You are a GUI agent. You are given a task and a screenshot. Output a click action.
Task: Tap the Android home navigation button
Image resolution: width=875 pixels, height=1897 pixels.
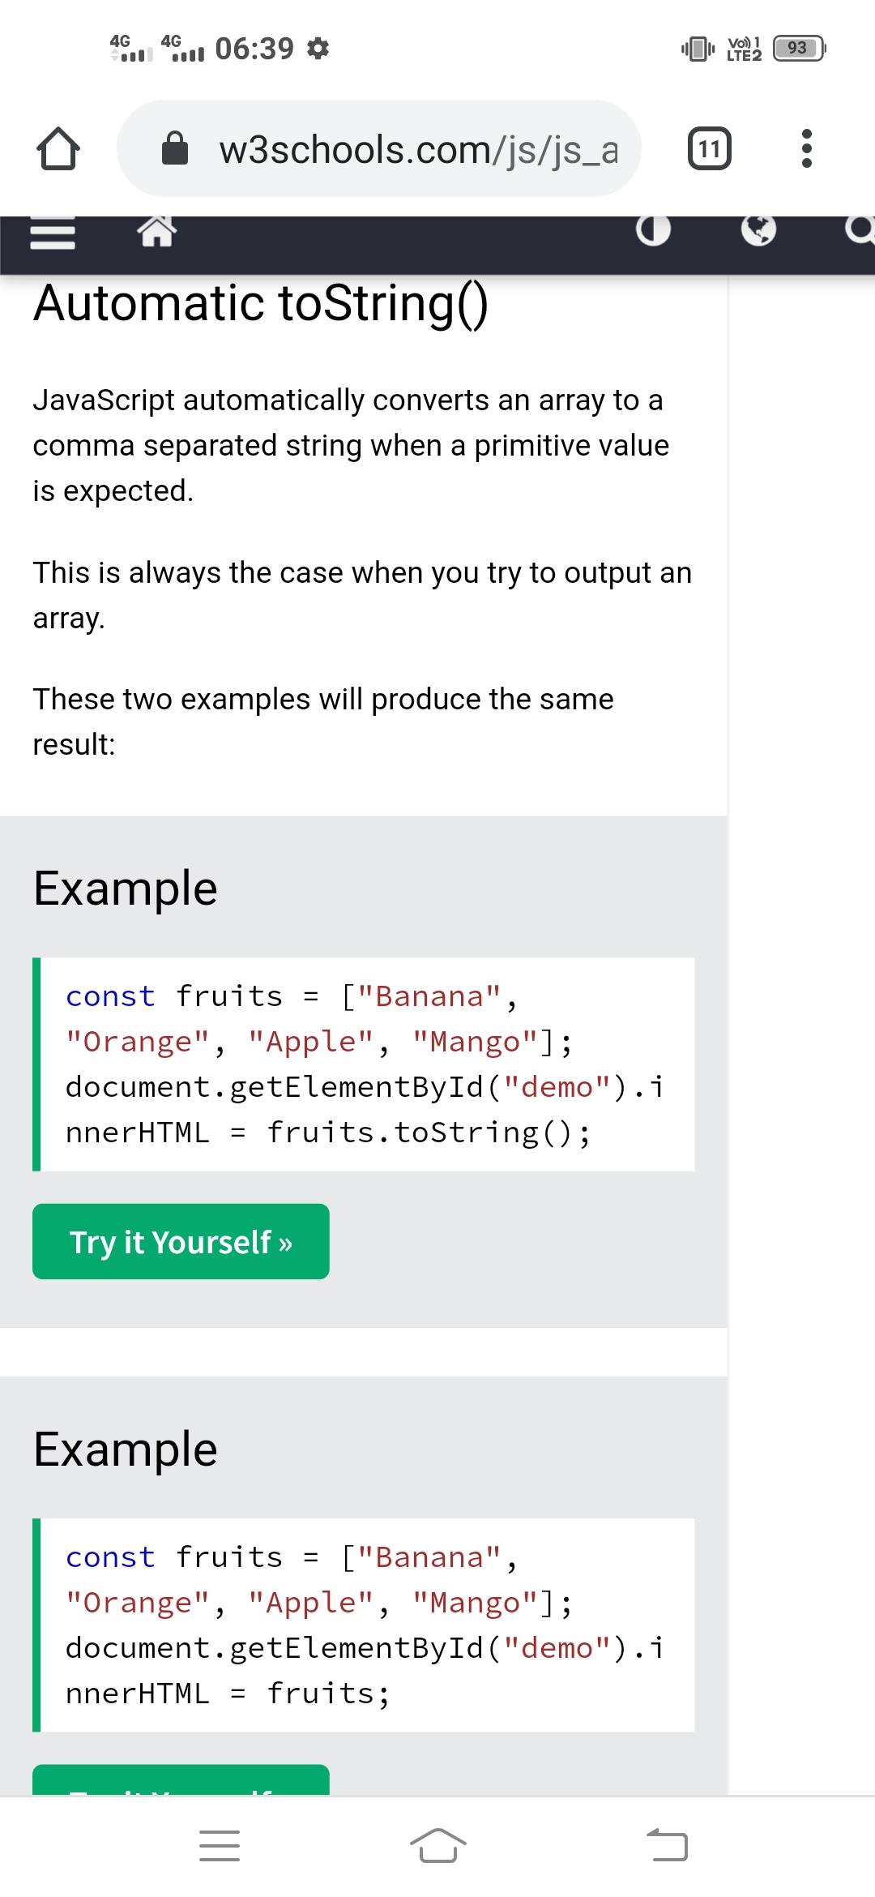437,1846
